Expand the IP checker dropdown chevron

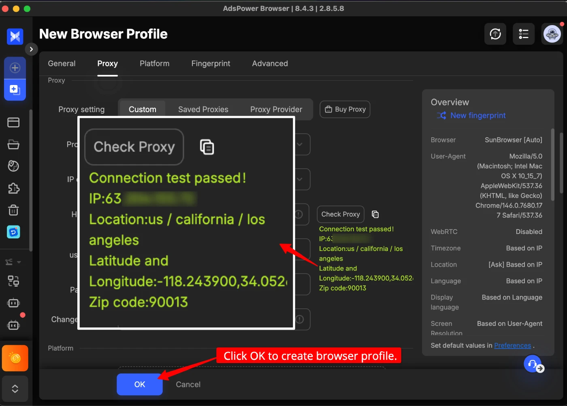[300, 179]
